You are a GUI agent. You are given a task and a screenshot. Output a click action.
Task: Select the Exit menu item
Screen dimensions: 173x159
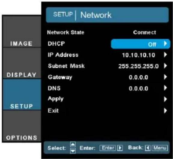pyautogui.click(x=53, y=111)
